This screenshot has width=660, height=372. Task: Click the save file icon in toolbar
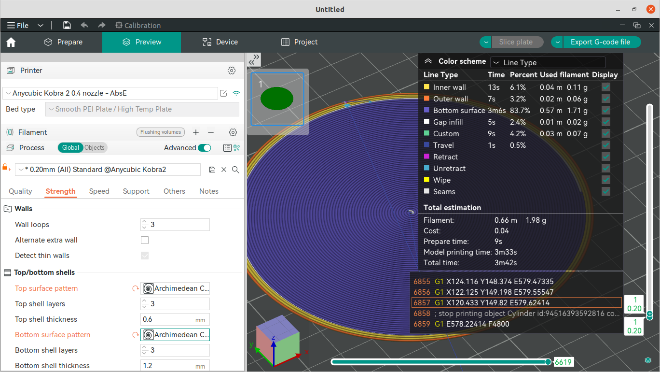pyautogui.click(x=67, y=26)
